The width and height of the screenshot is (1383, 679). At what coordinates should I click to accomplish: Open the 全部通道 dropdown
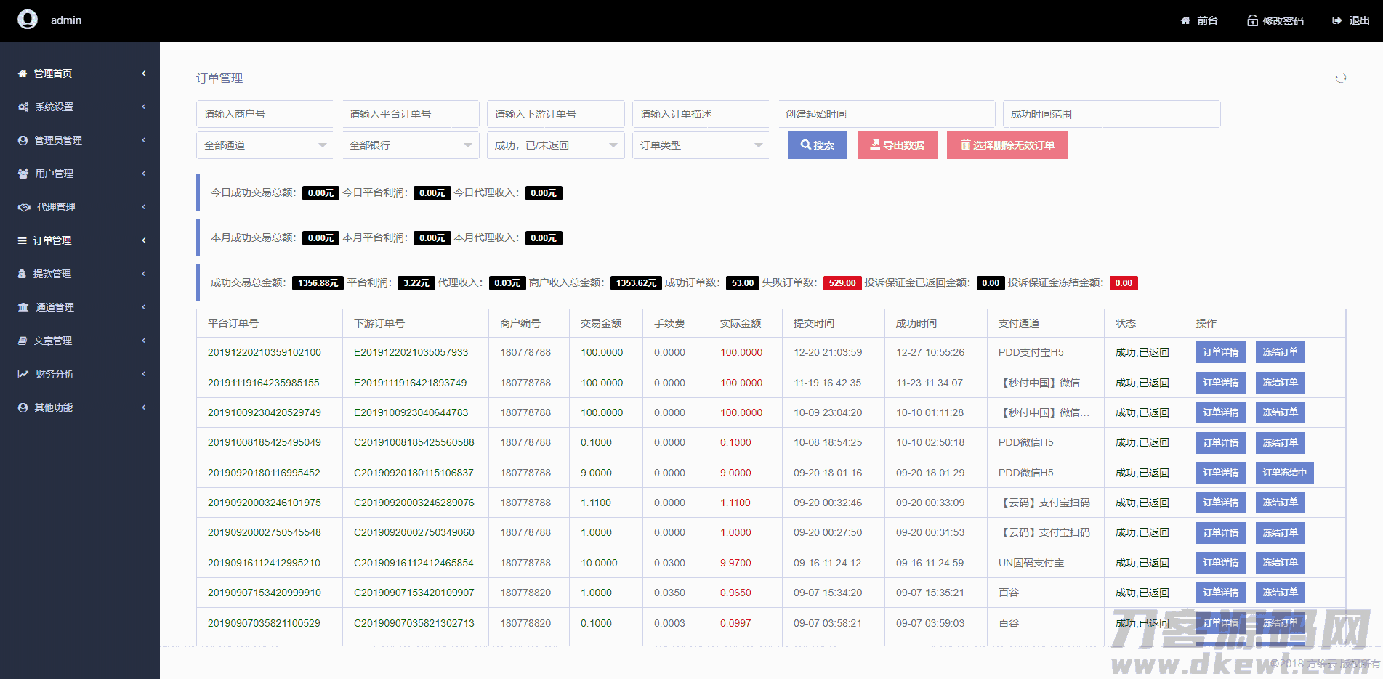(x=265, y=145)
